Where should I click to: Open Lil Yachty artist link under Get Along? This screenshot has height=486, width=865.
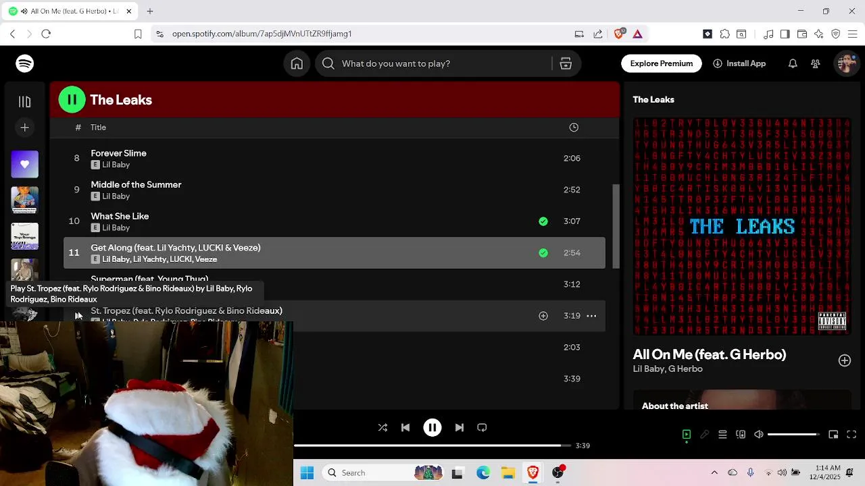click(x=149, y=259)
